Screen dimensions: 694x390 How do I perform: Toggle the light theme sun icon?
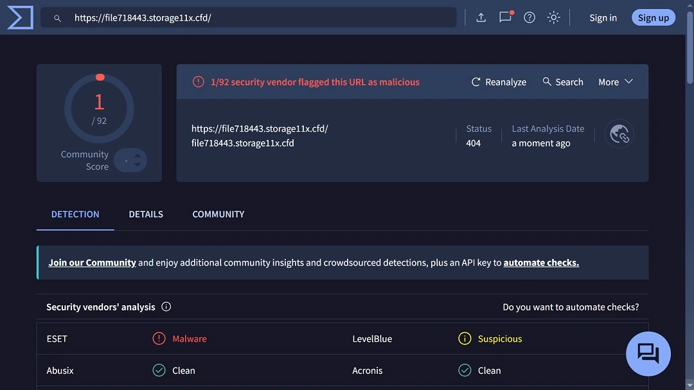[554, 18]
